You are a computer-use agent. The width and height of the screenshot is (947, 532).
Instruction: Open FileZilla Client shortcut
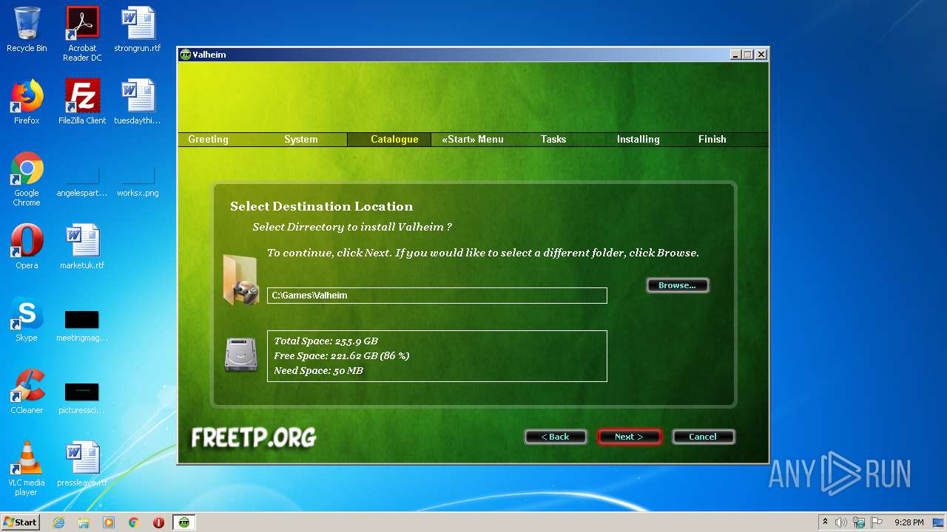(x=82, y=102)
